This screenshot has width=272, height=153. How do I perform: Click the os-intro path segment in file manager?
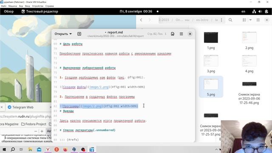pyautogui.click(x=202, y=20)
